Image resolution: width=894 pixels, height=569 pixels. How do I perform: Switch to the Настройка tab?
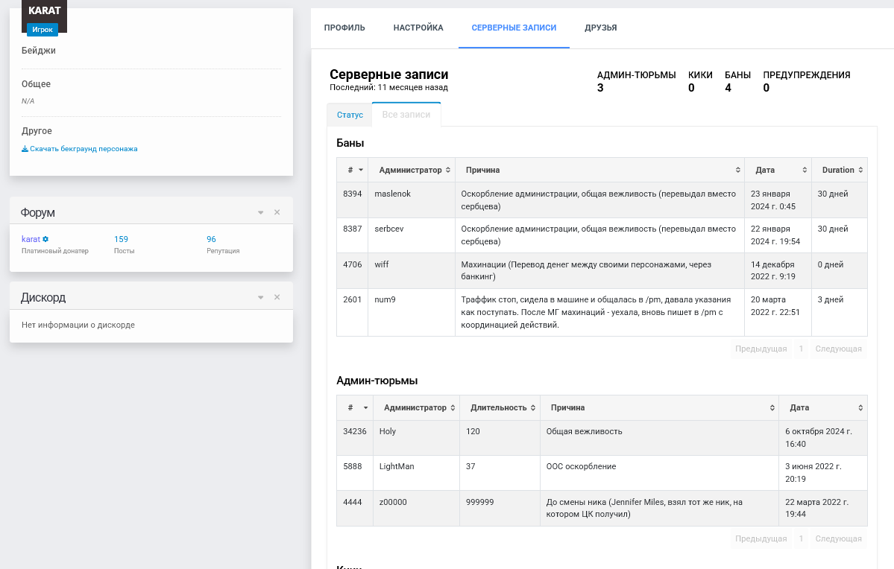pyautogui.click(x=418, y=28)
